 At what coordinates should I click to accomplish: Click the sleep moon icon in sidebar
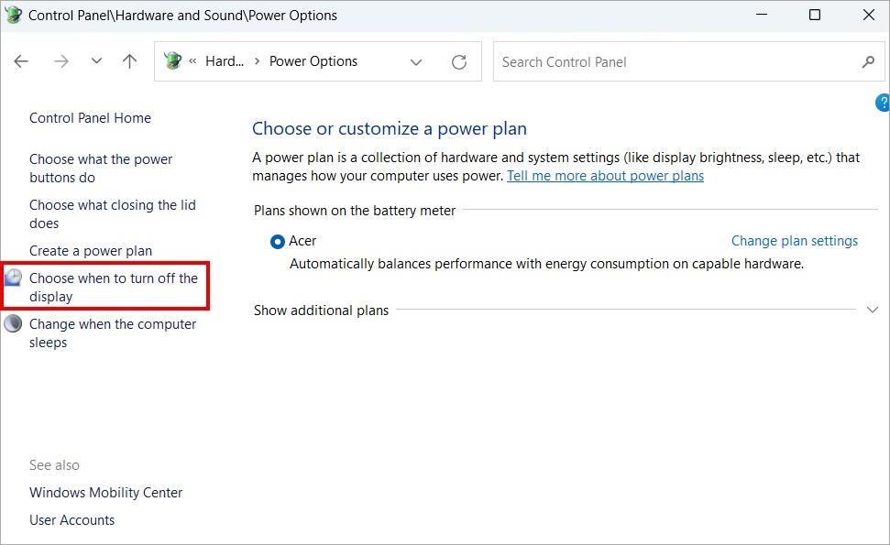point(13,324)
